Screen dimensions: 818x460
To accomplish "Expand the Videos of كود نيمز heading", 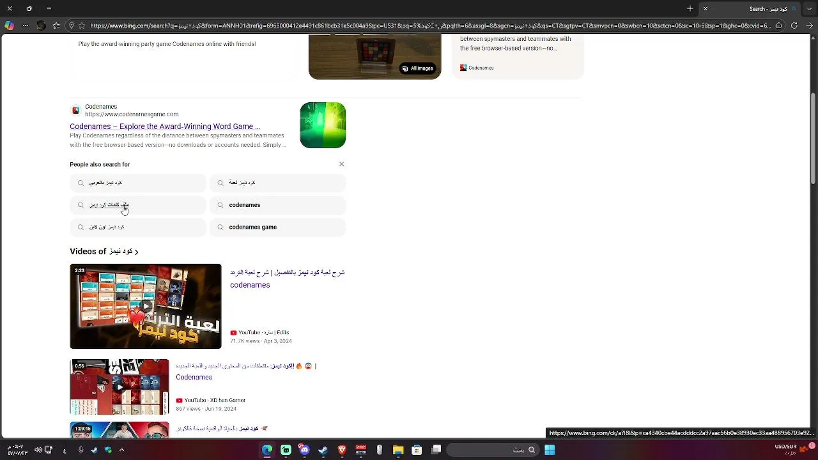I will pos(104,252).
